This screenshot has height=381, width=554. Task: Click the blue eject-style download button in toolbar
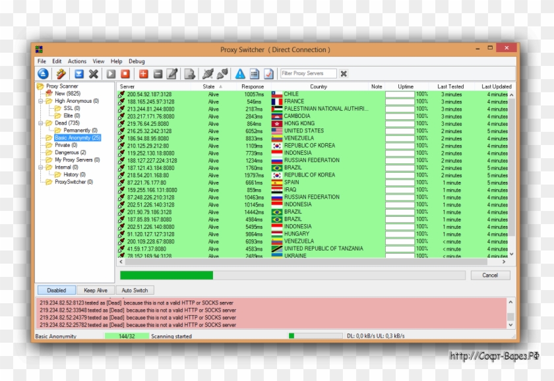point(43,74)
